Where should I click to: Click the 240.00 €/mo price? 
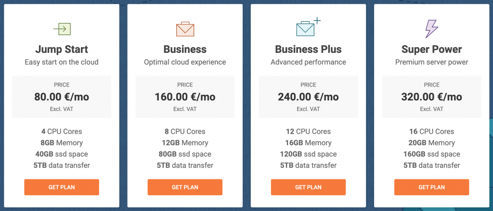pyautogui.click(x=308, y=97)
